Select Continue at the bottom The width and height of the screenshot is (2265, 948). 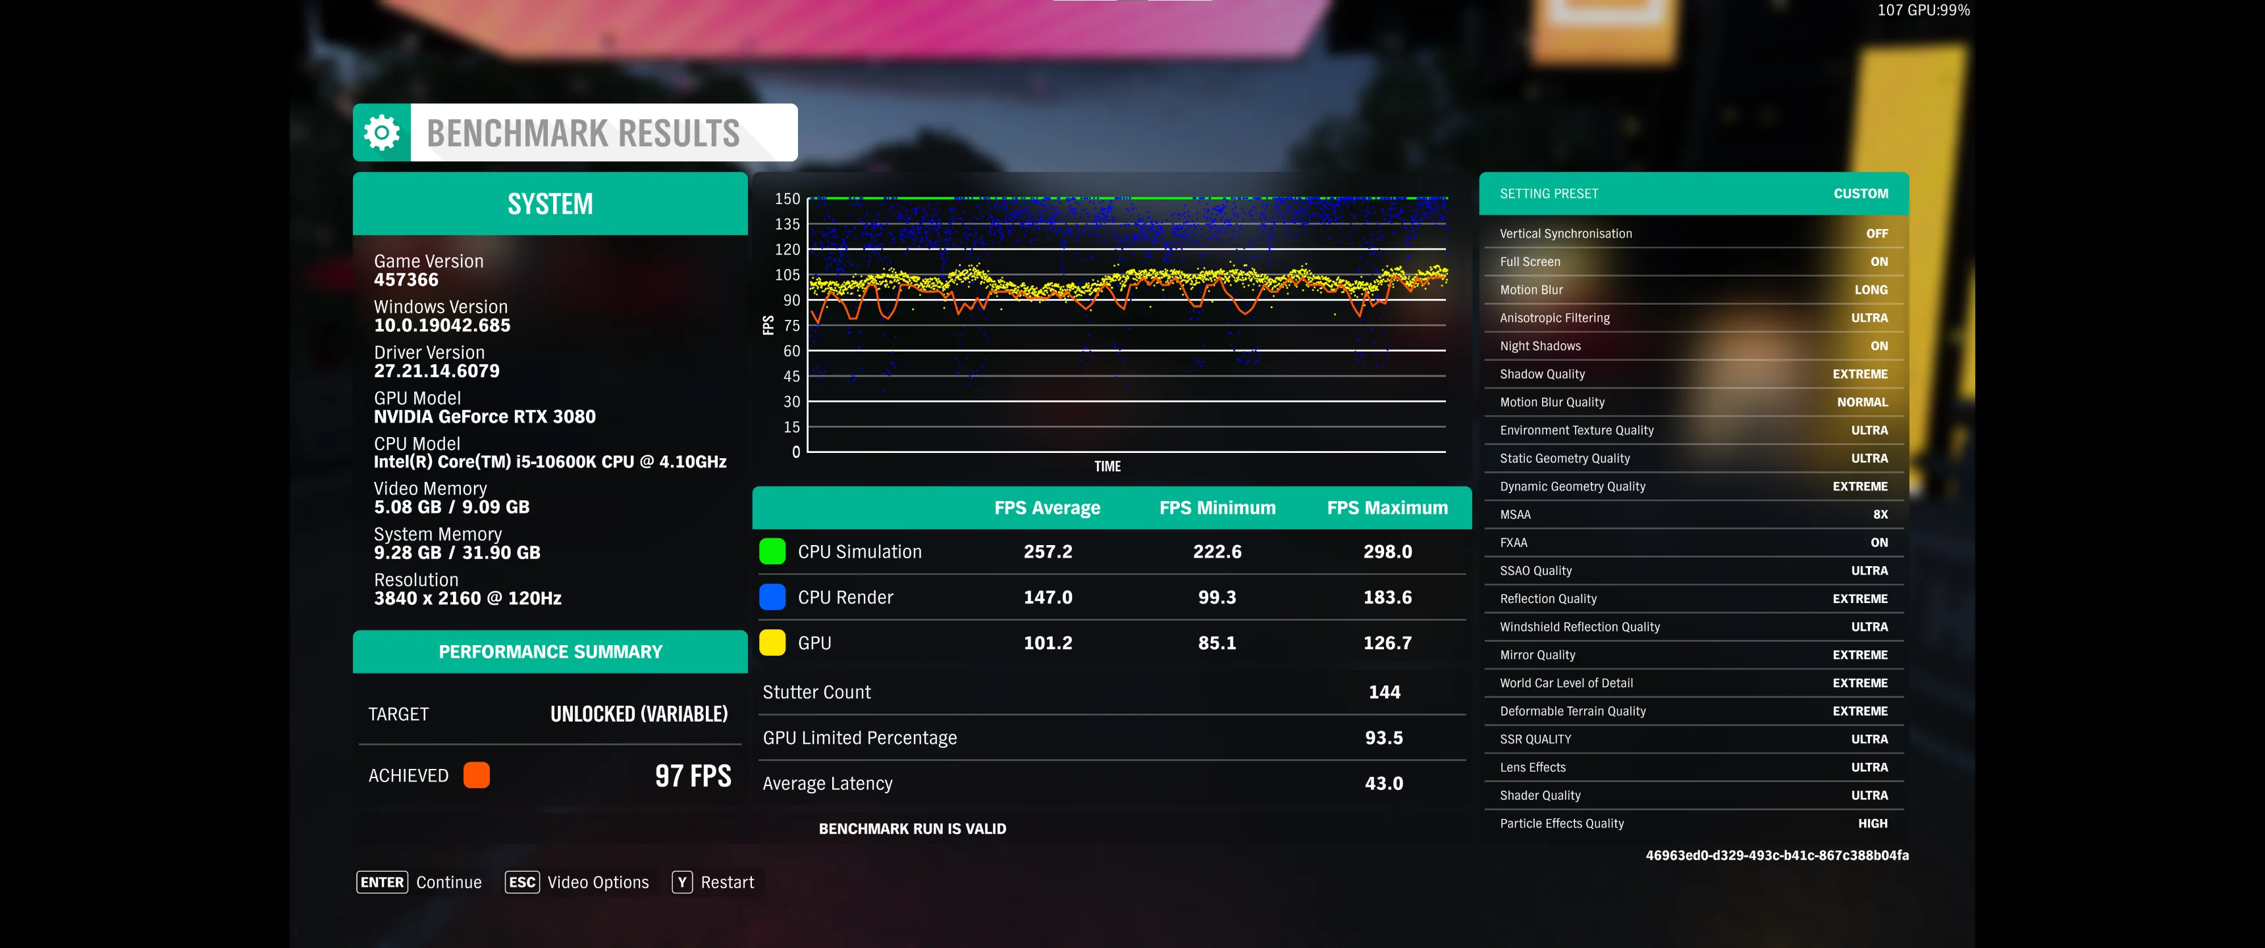coord(448,882)
